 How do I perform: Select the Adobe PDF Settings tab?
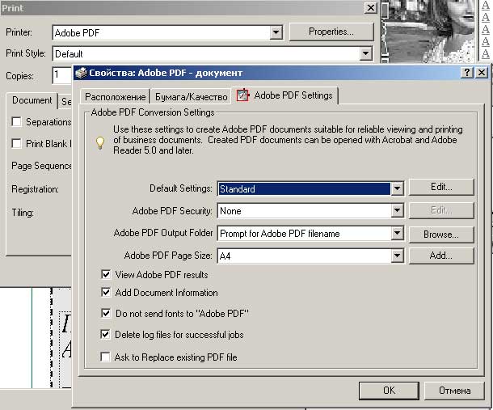pyautogui.click(x=284, y=95)
